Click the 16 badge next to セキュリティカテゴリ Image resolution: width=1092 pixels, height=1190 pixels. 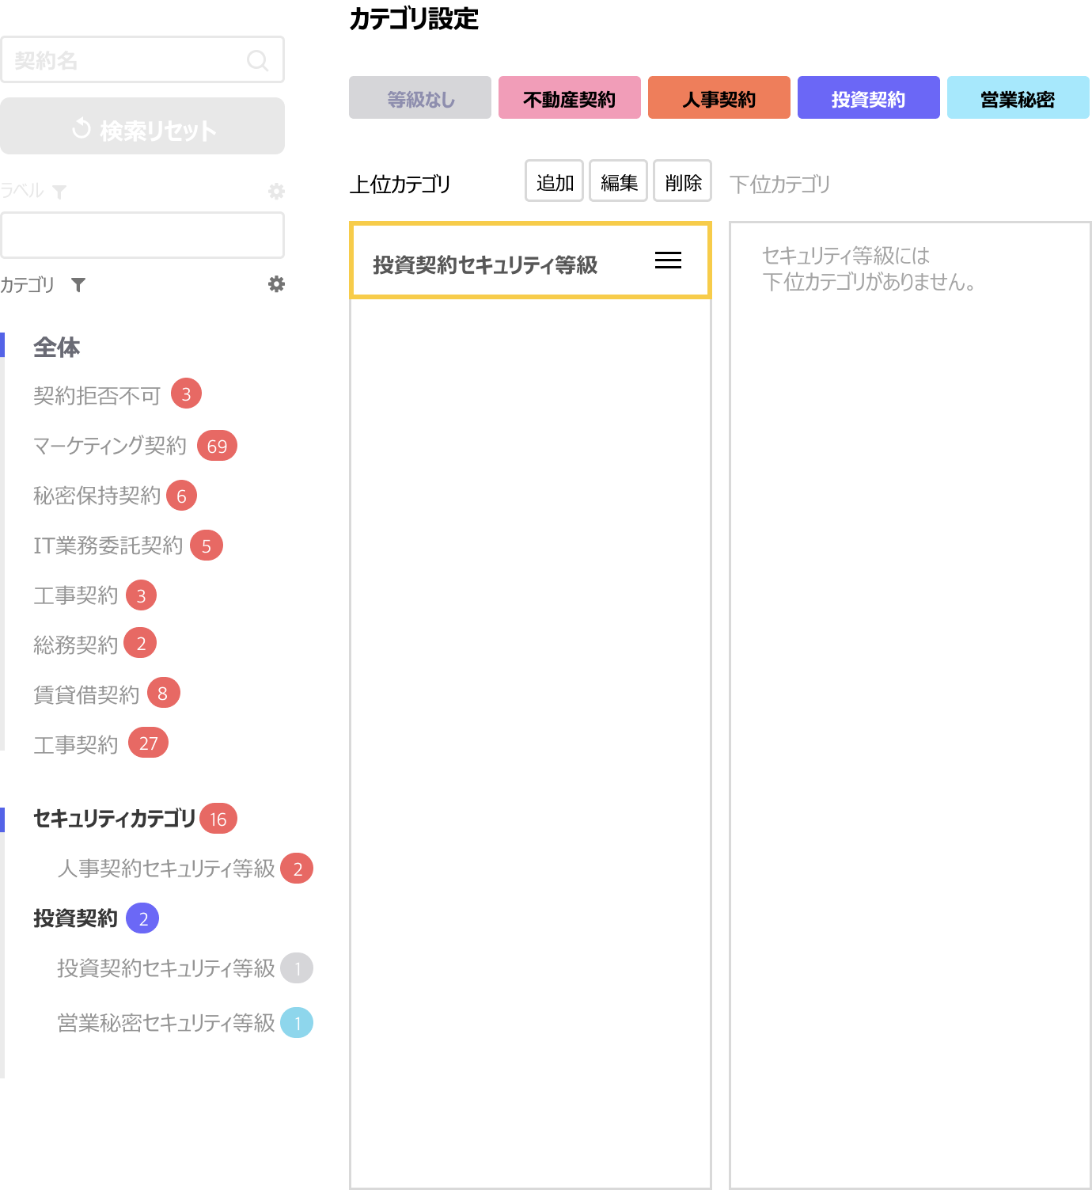point(219,819)
